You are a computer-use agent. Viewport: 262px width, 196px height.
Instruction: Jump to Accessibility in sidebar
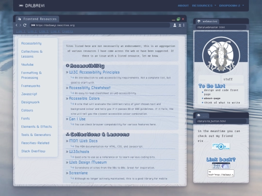[31, 44]
